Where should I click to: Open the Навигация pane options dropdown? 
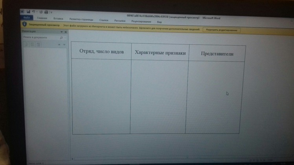tap(61, 32)
